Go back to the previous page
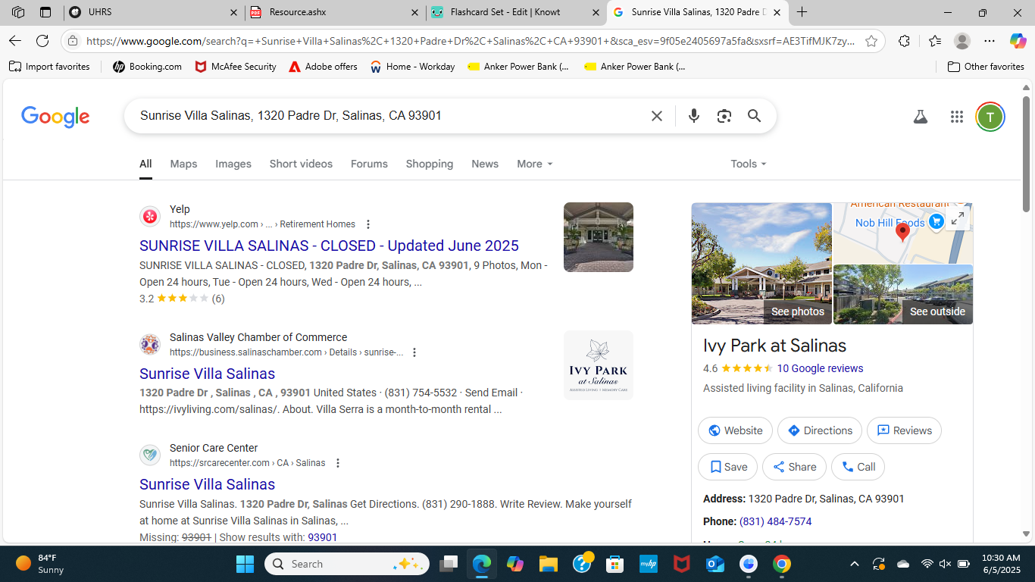Image resolution: width=1035 pixels, height=582 pixels. (15, 41)
